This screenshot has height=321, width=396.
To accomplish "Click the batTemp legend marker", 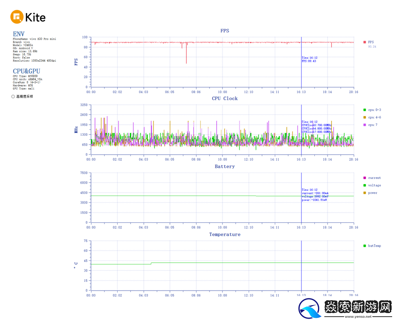I will (x=365, y=246).
